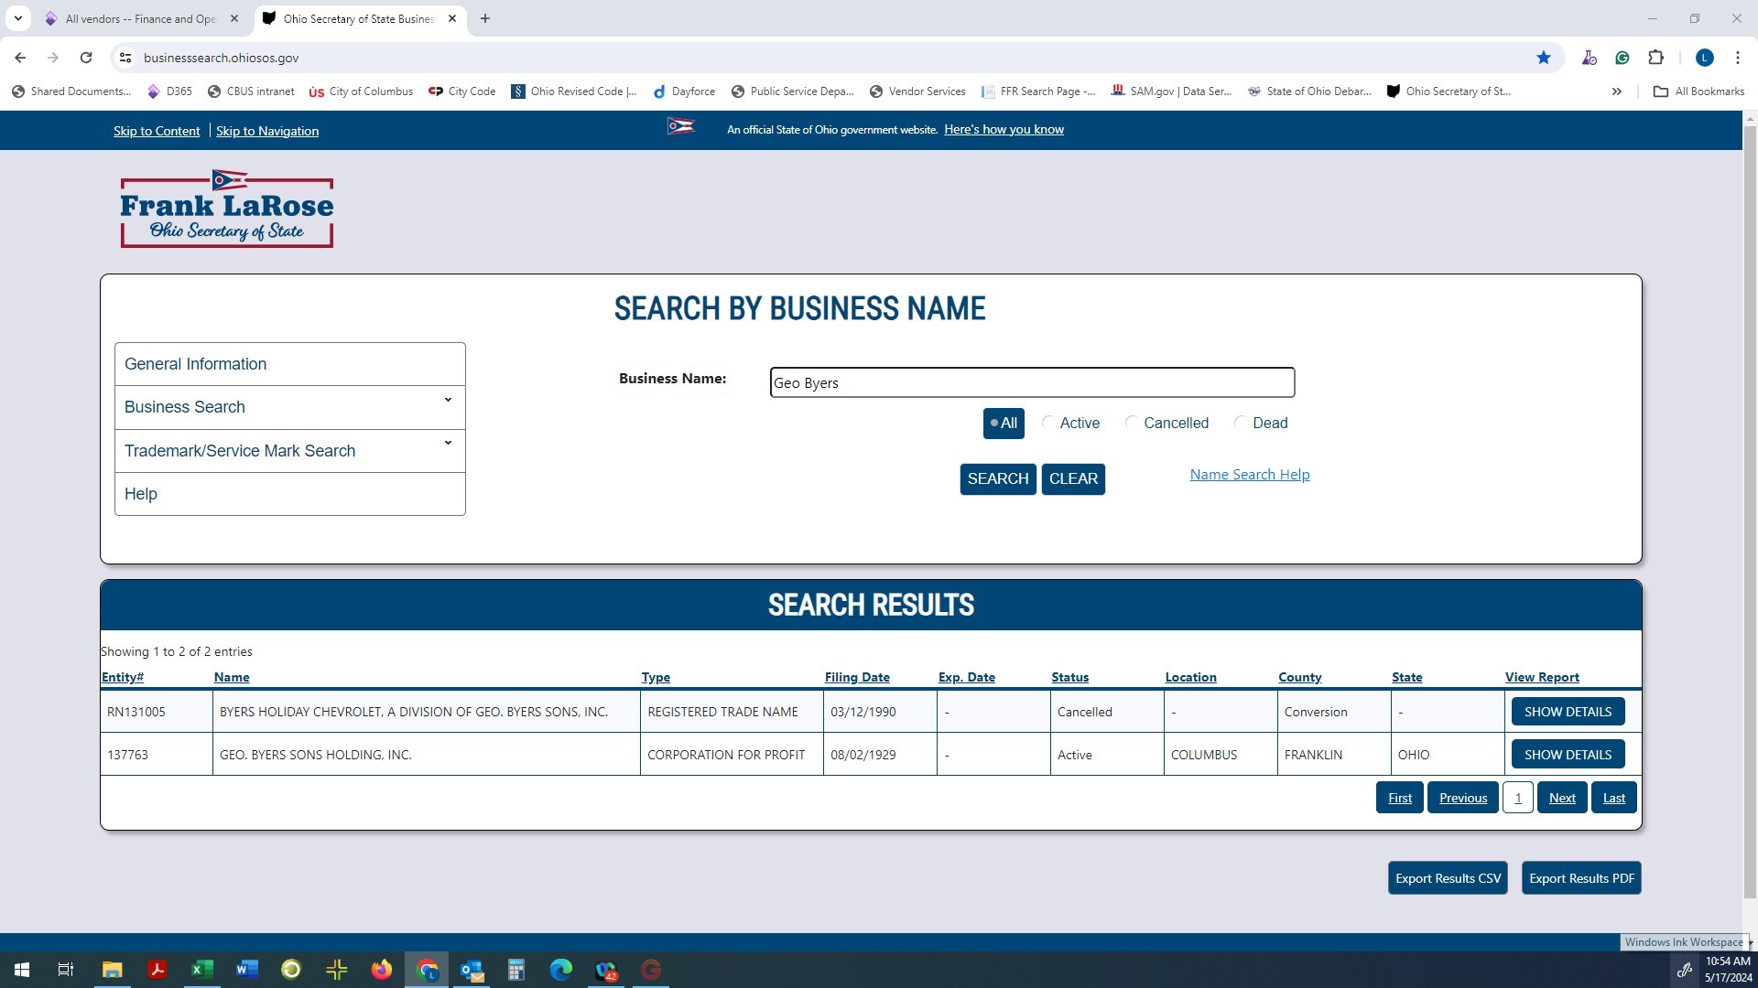Open the browser extensions puzzle icon
Viewport: 1758px width, 988px height.
coord(1655,58)
